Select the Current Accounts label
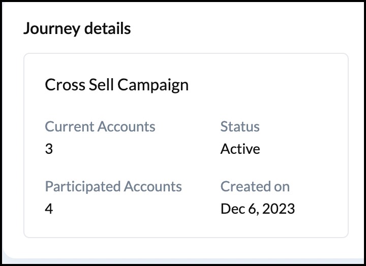 click(x=100, y=126)
